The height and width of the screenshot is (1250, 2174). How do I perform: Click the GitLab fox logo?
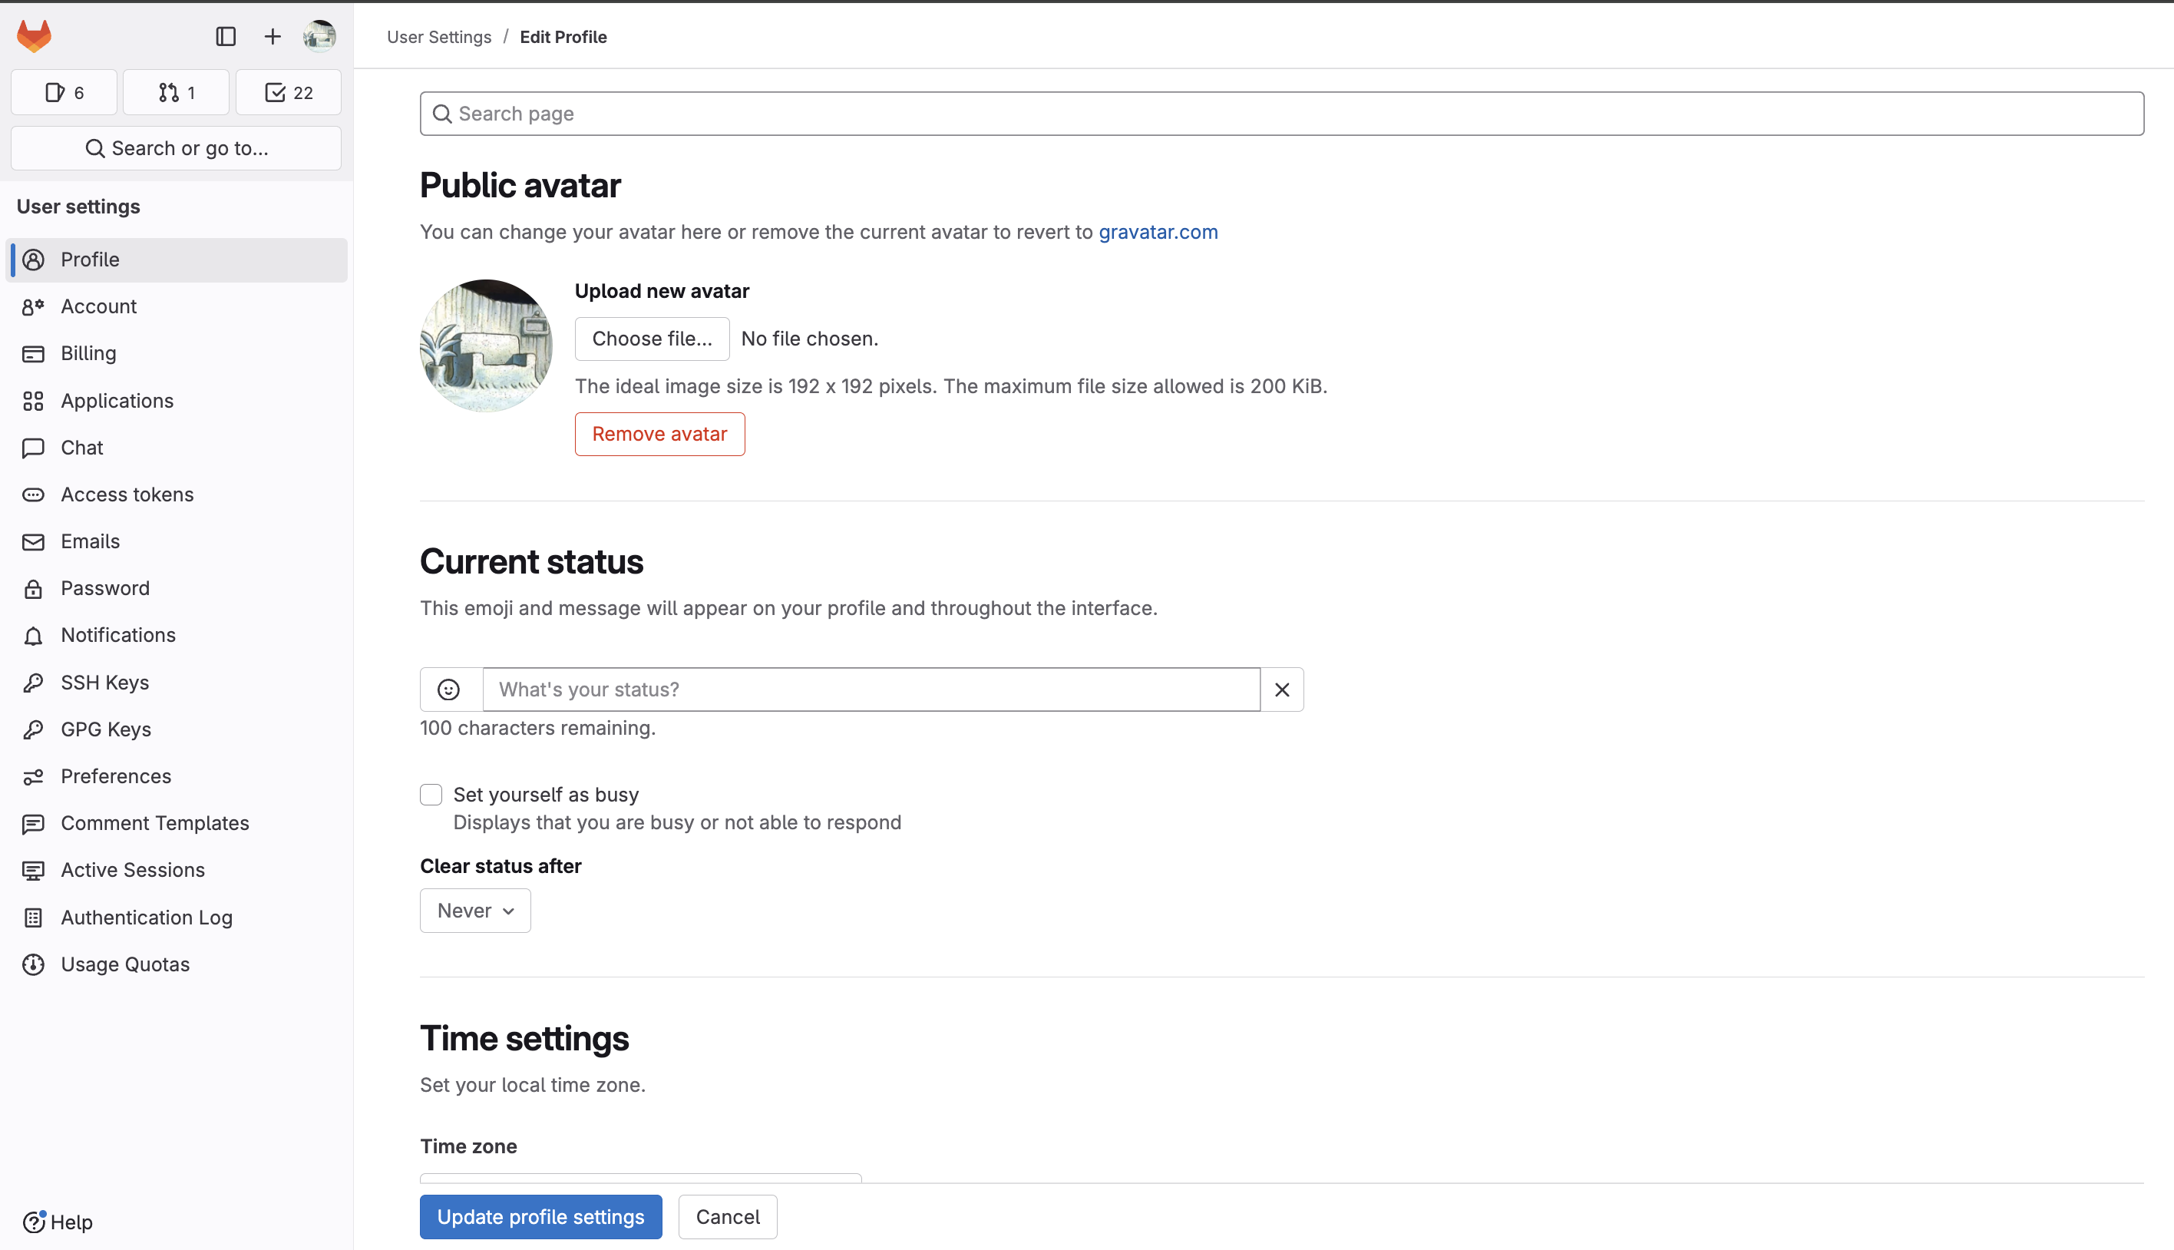click(35, 36)
